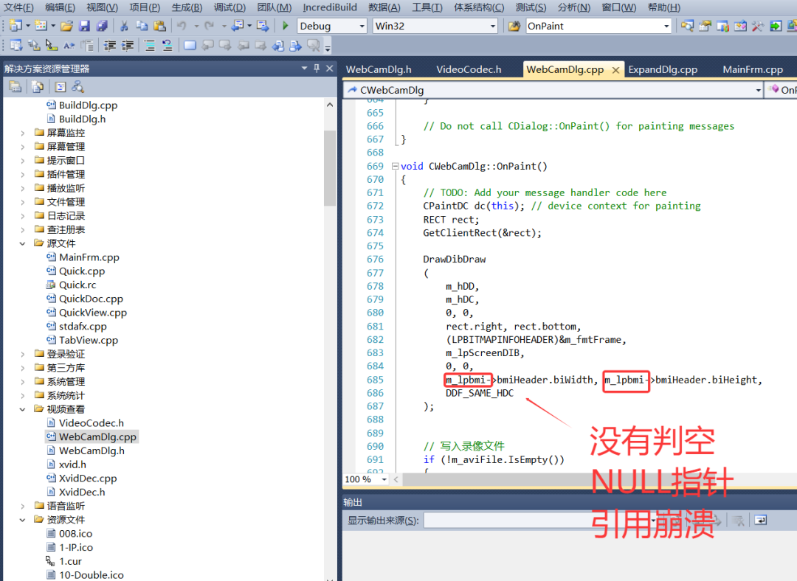The width and height of the screenshot is (797, 581).
Task: Click the Paste clipboard icon
Action: (159, 25)
